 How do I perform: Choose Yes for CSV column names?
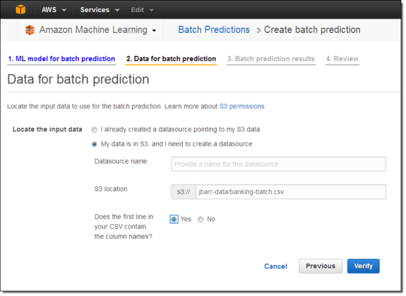[x=174, y=220]
